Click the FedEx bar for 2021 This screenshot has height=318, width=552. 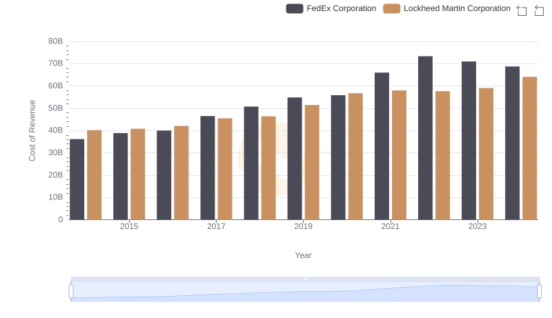[x=382, y=146]
